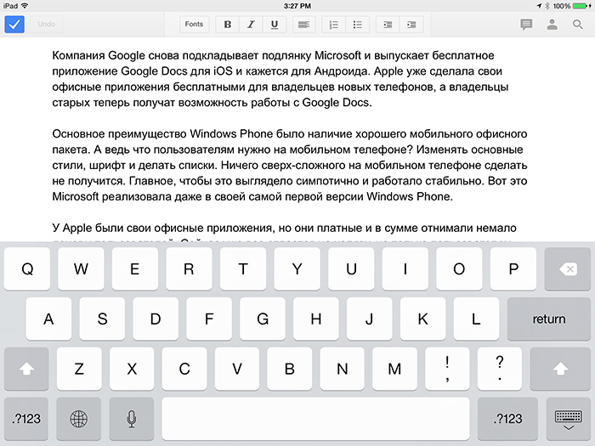Open the sharing people icon

[552, 25]
